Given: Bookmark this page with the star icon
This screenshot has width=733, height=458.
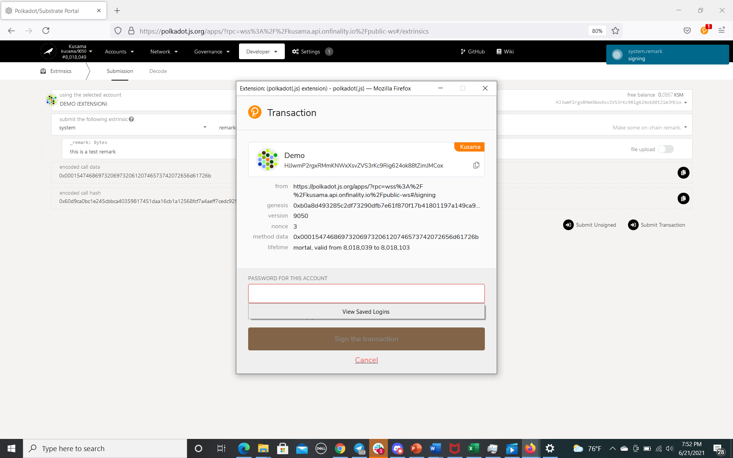Looking at the screenshot, I should click(x=615, y=31).
